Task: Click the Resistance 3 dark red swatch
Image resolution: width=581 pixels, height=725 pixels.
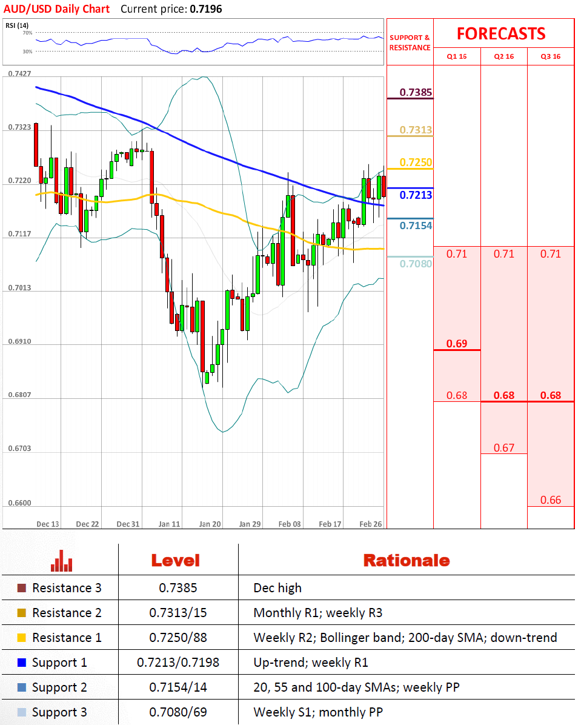Action: pos(21,588)
